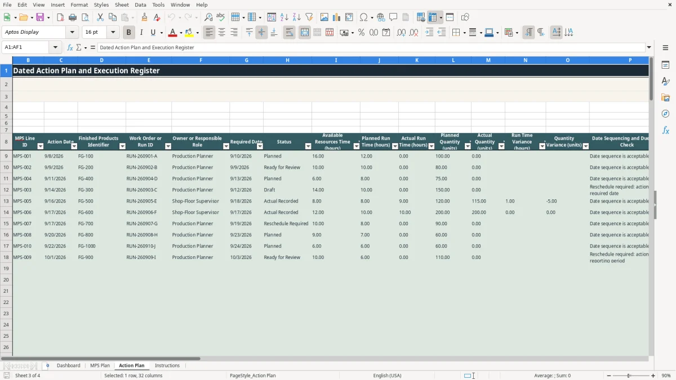Toggle Align Left
Image resolution: width=676 pixels, height=380 pixels.
(209, 33)
